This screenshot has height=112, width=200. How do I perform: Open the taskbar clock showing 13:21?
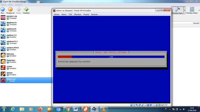click(x=192, y=109)
